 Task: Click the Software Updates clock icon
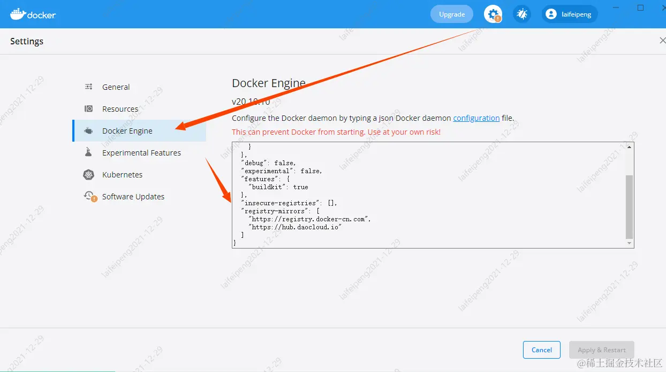coord(89,197)
